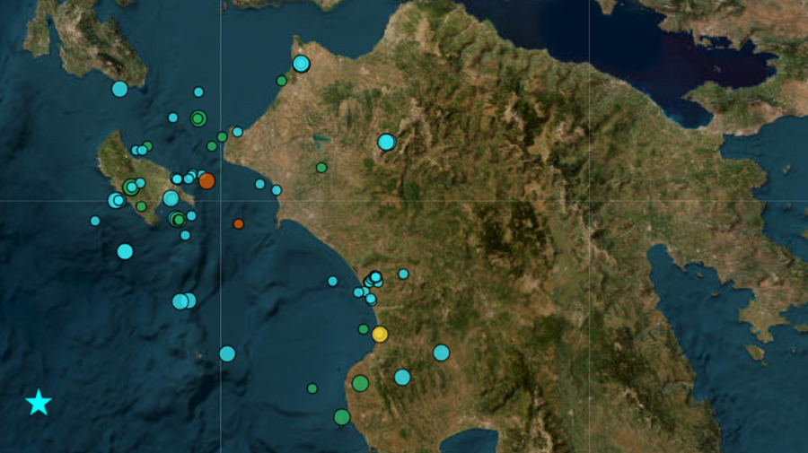Click lowest cyan circle of the coastal cluster

coord(371,299)
